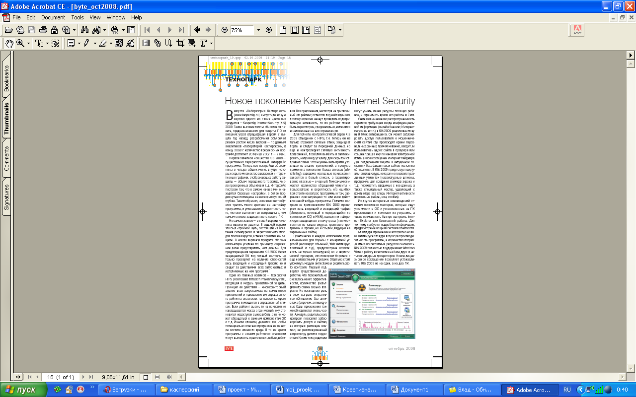Select the Fit in Window icon

click(x=294, y=30)
